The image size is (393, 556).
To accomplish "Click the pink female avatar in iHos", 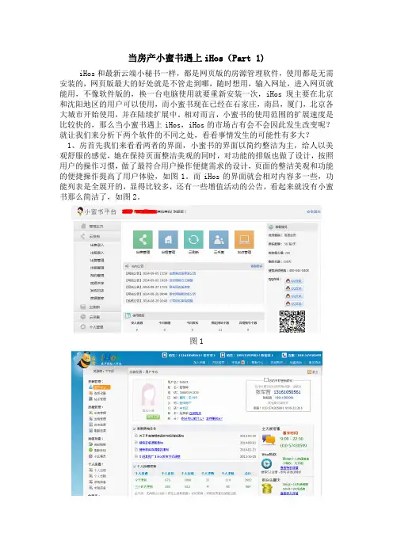I will 149,394.
